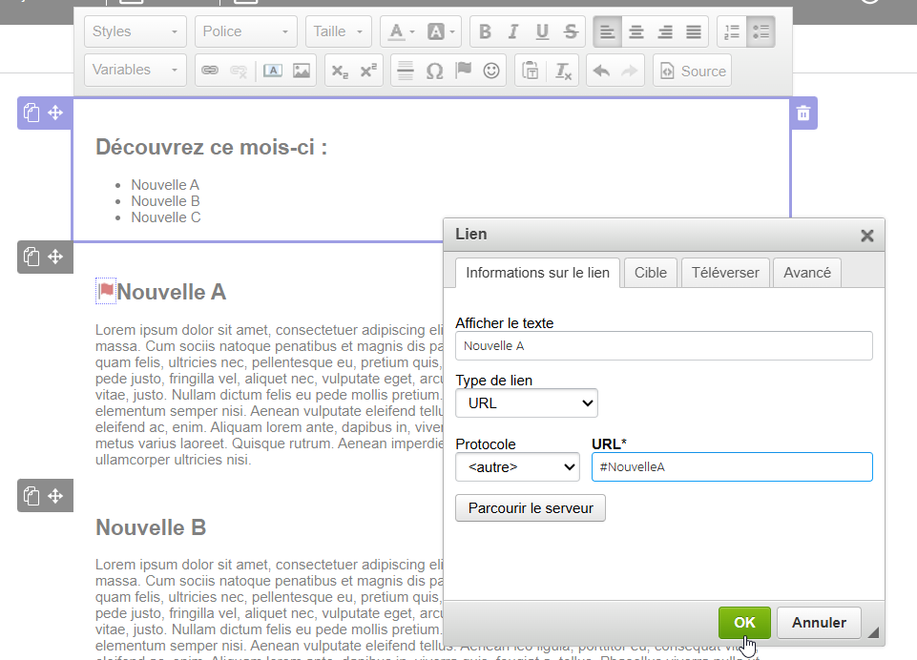Toggle italic text formatting

[513, 31]
